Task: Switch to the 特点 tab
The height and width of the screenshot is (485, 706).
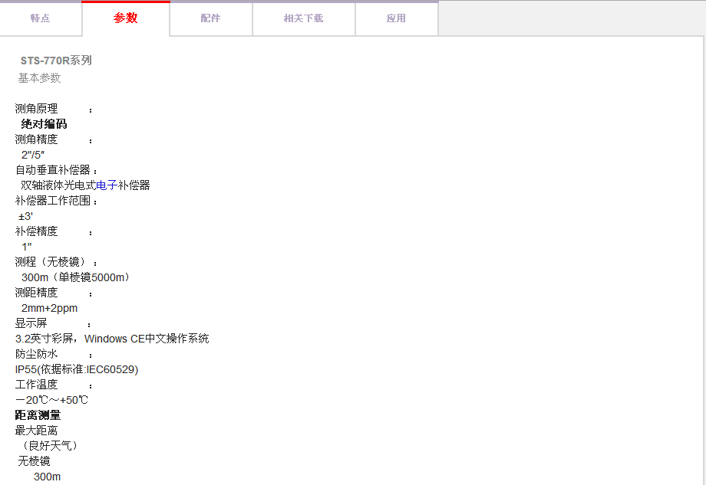Action: [x=41, y=18]
